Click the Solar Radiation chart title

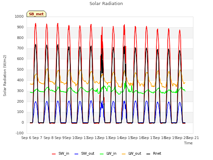106,4
